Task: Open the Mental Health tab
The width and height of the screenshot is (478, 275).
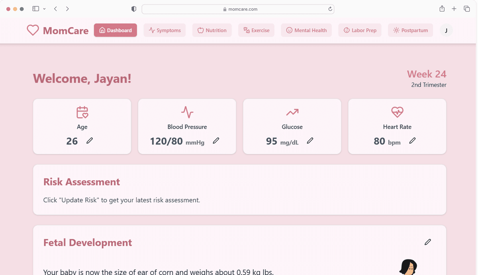Action: click(x=306, y=30)
